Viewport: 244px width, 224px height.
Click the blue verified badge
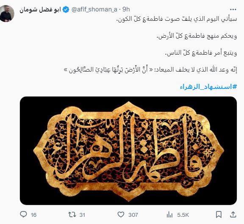click(66, 10)
